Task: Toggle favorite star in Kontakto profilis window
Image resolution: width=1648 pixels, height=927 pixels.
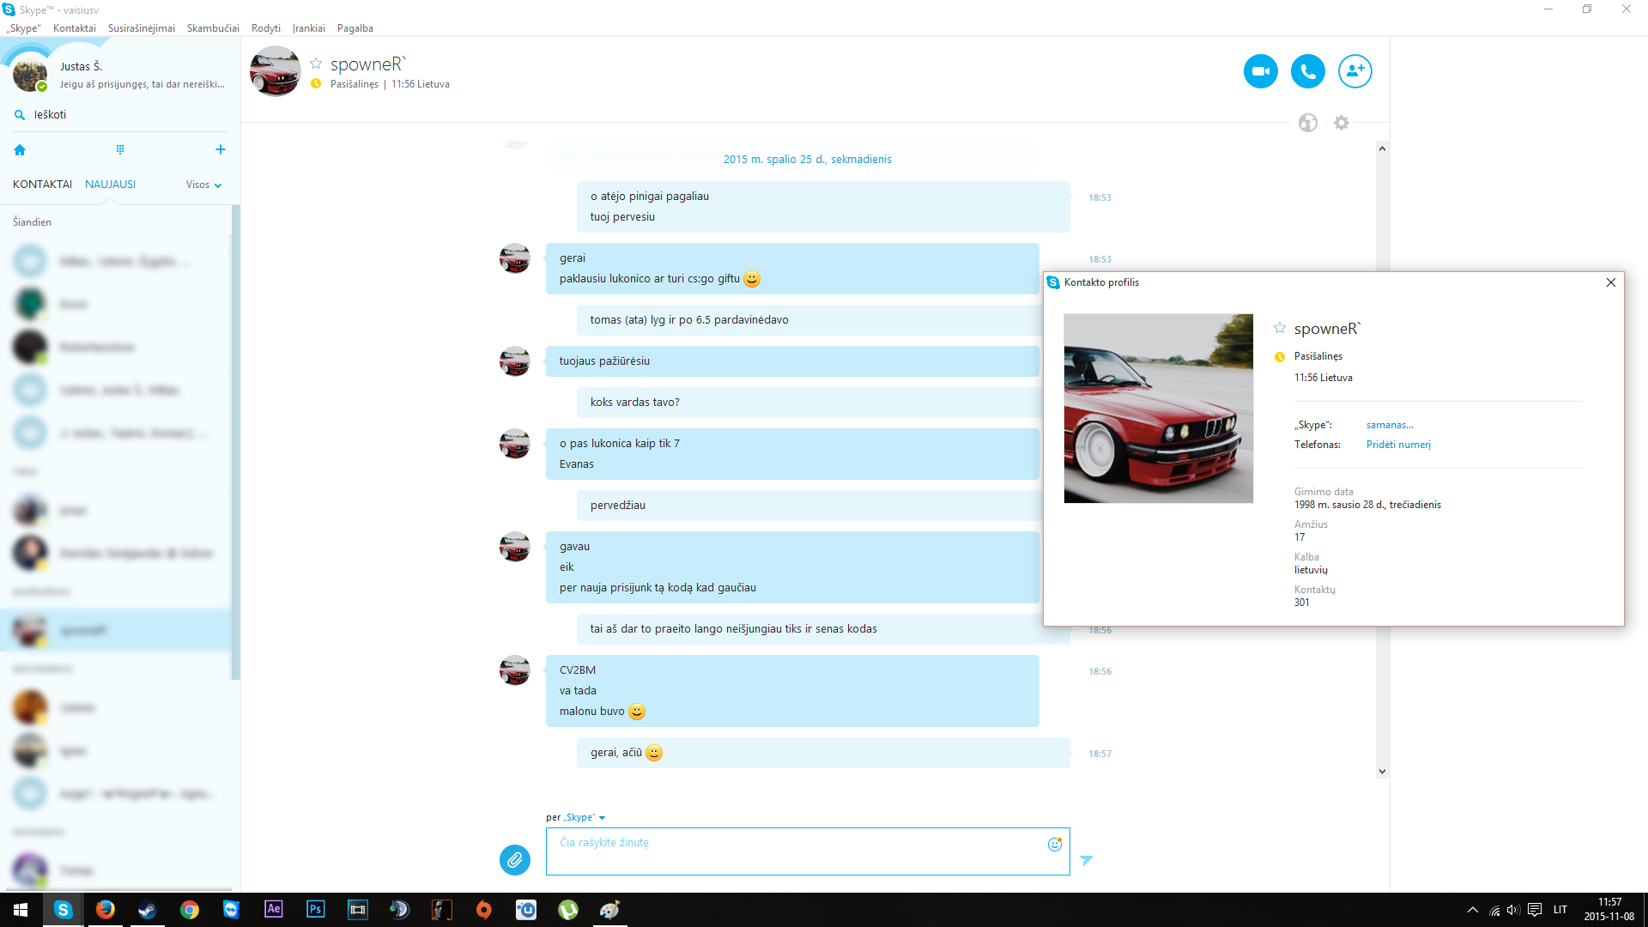Action: tap(1279, 328)
